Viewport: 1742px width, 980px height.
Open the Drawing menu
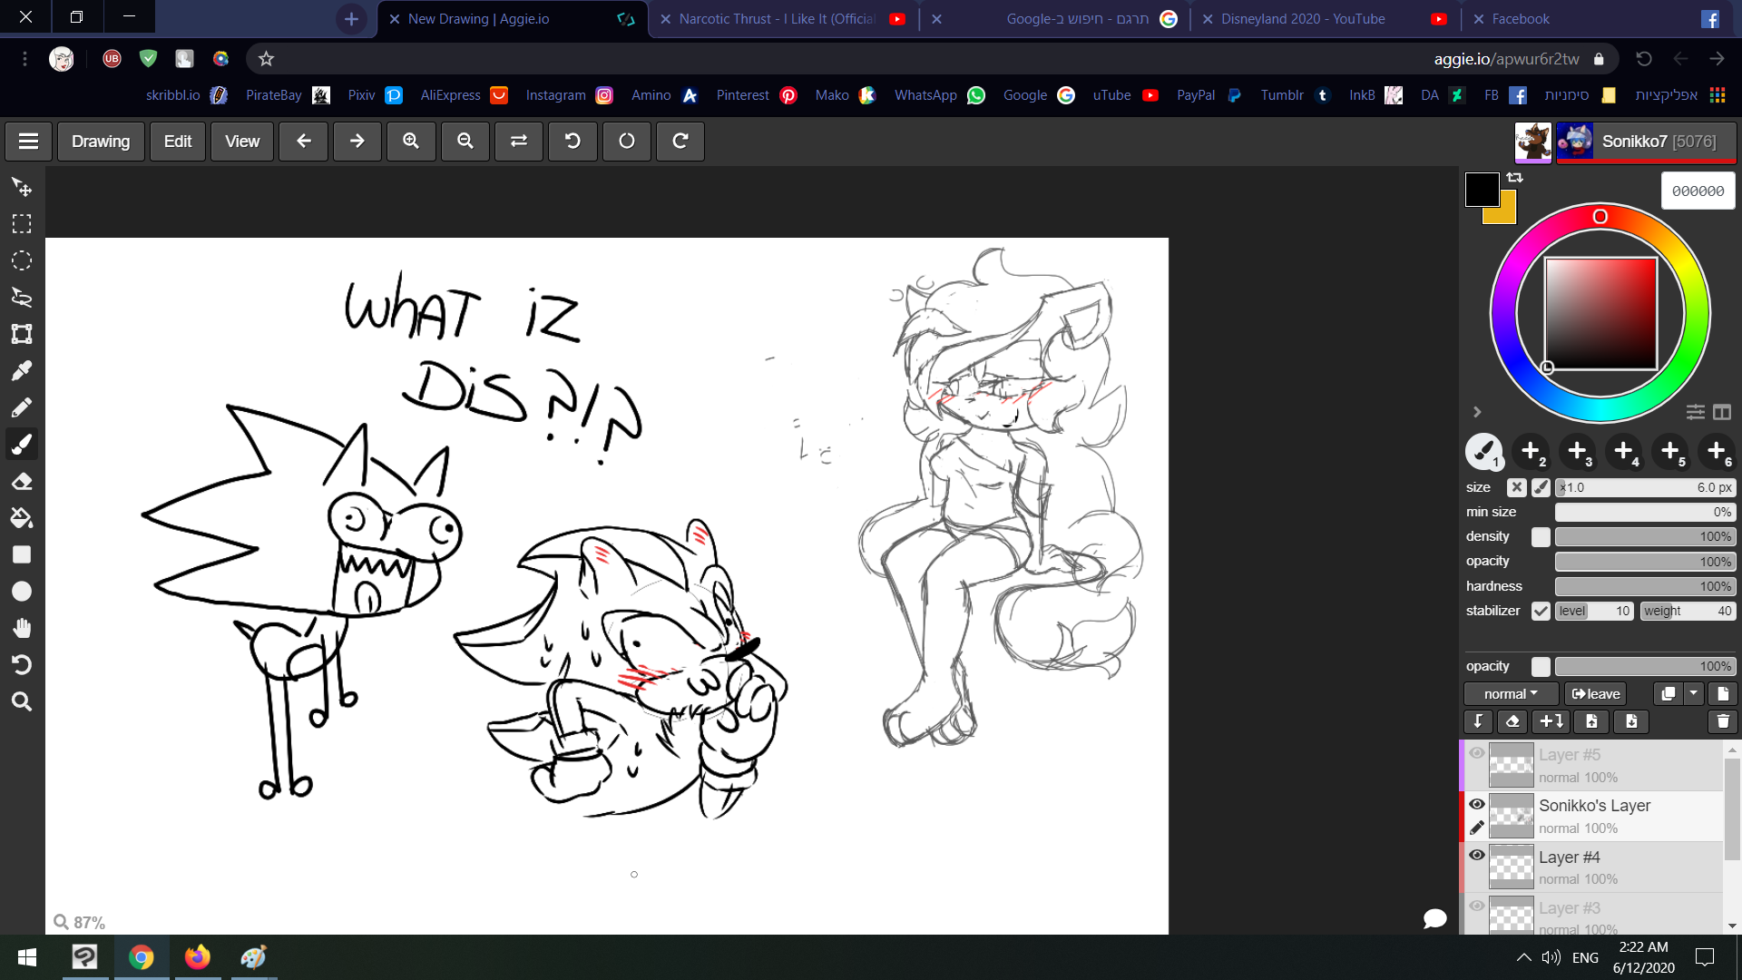point(101,142)
